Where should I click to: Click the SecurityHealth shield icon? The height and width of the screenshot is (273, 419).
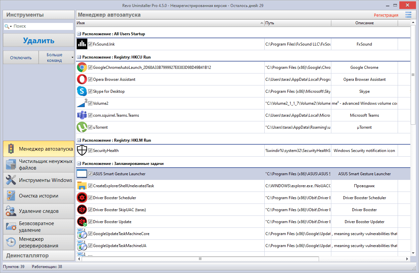click(82, 151)
